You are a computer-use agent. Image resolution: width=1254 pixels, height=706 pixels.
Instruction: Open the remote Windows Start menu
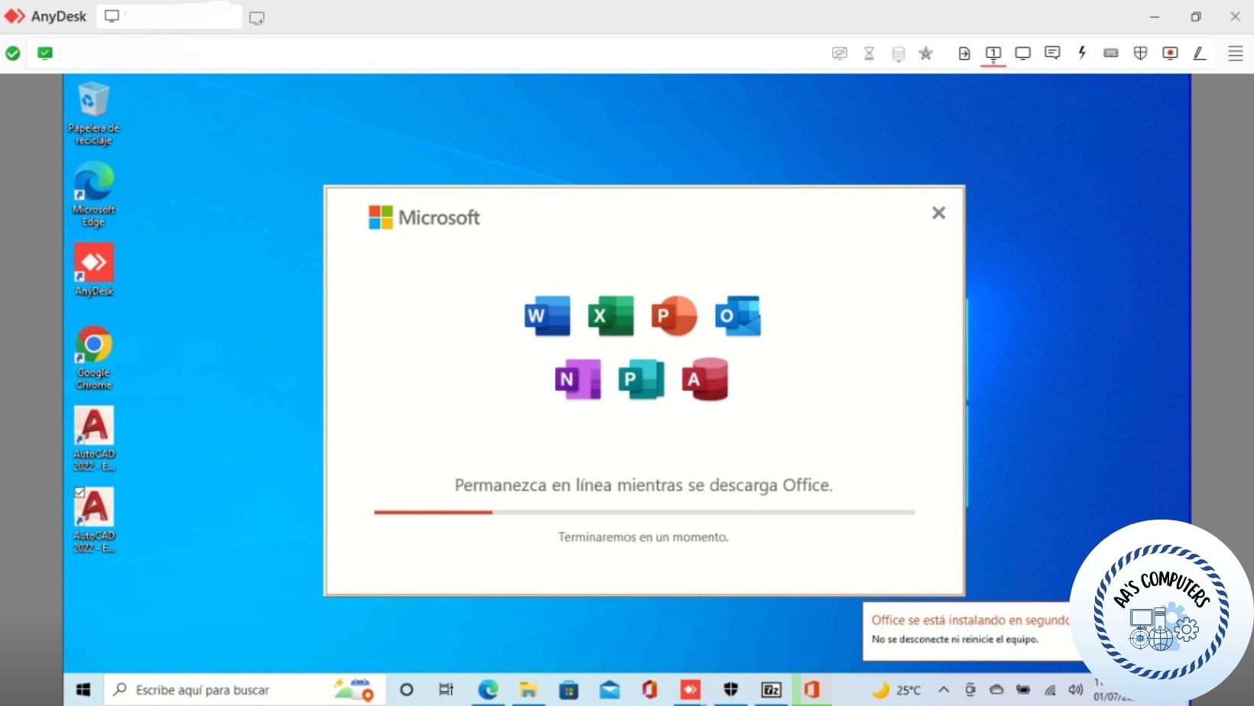click(83, 690)
